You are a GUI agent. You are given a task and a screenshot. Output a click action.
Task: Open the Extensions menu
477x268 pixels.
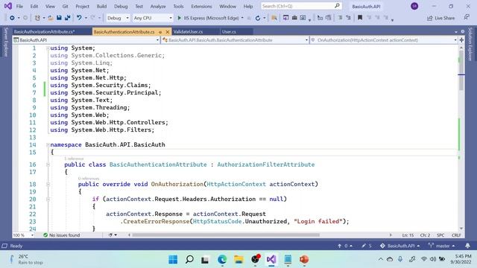click(201, 6)
